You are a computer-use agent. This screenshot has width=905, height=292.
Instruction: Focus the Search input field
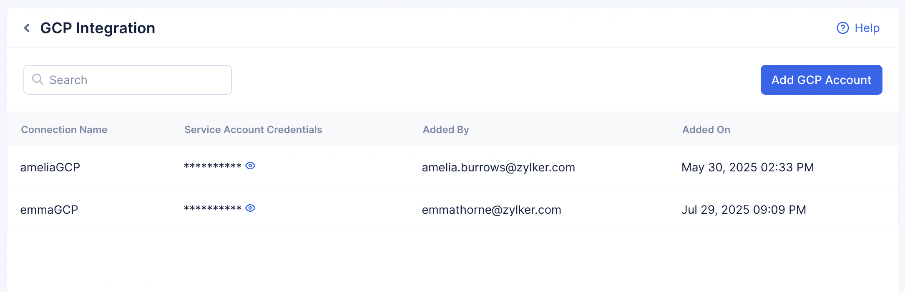133,80
